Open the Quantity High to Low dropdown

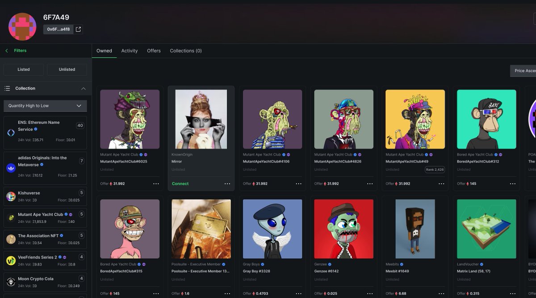click(45, 106)
